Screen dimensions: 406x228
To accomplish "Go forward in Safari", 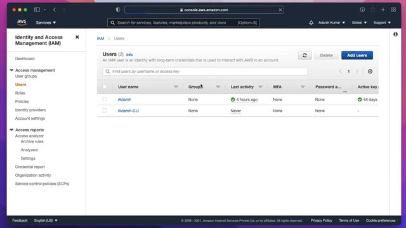I will point(63,10).
